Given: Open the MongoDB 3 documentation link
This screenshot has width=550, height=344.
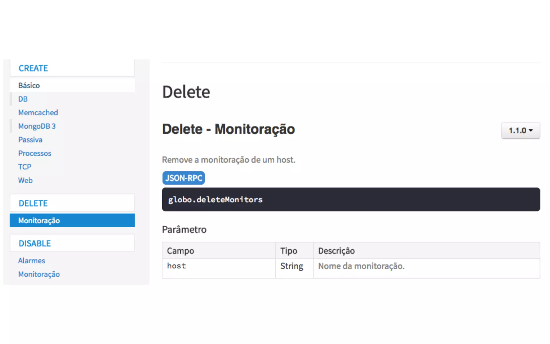Looking at the screenshot, I should (x=37, y=126).
